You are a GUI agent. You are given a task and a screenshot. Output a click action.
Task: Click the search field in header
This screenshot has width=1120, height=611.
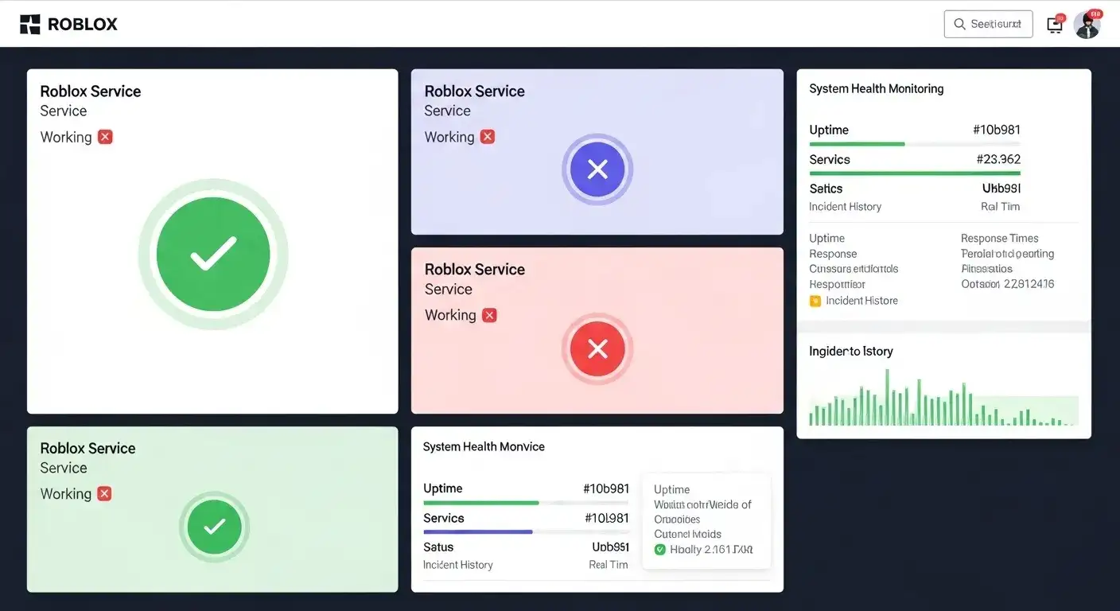[988, 24]
